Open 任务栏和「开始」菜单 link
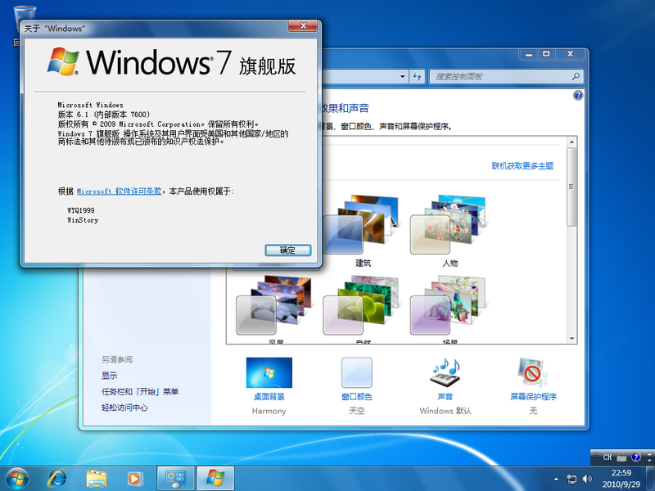Viewport: 655px width, 491px height. pos(140,392)
